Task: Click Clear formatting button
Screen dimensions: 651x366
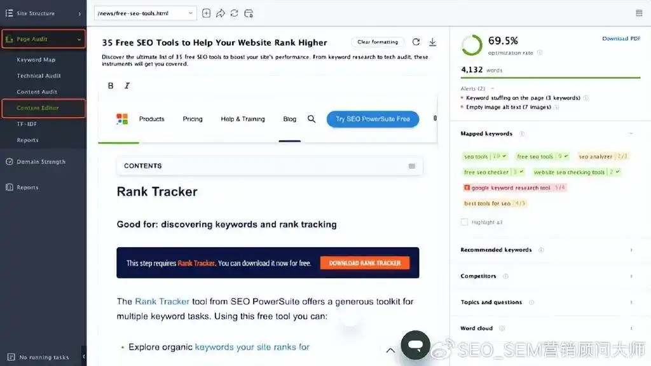Action: [378, 42]
